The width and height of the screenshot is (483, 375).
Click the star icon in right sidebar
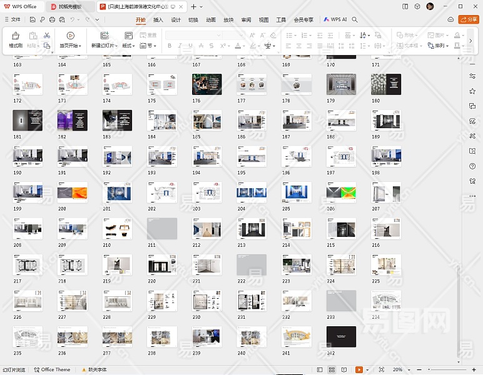[472, 91]
